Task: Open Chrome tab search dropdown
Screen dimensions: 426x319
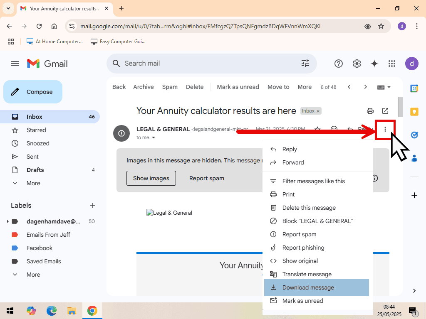Action: (x=8, y=8)
